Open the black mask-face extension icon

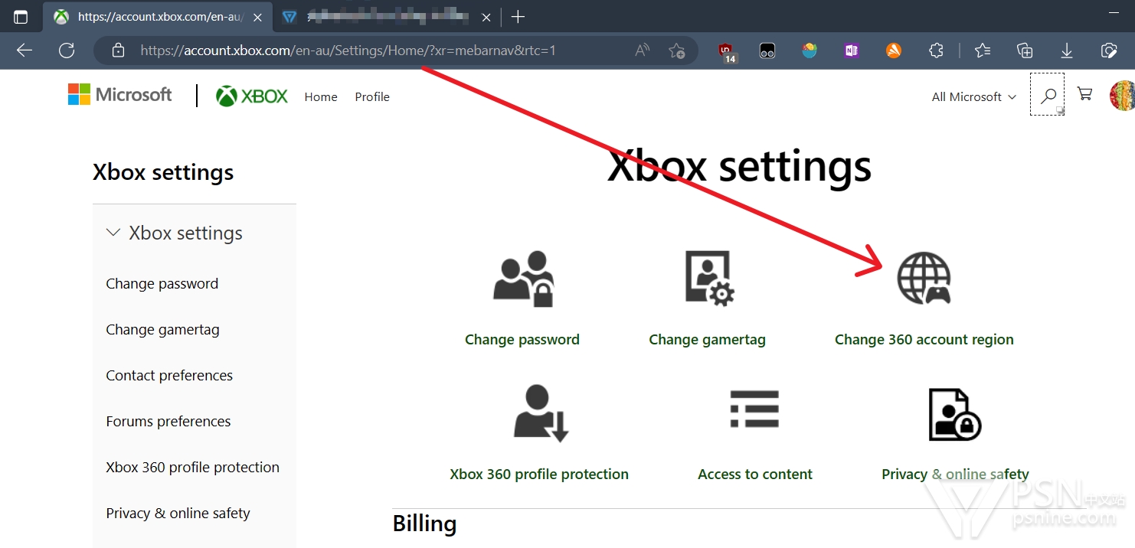tap(767, 51)
